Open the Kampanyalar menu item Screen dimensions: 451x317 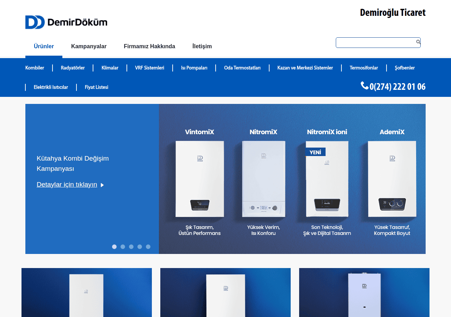tap(89, 46)
